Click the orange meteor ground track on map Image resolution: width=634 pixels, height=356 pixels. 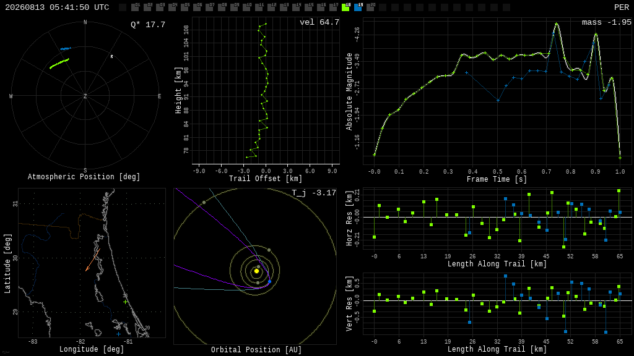[x=93, y=260]
